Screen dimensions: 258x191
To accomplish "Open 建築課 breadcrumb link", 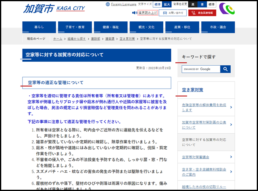I will 110,39.
